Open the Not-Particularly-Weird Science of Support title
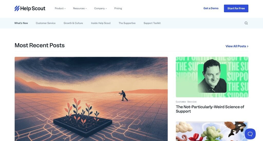The width and height of the screenshot is (263, 141). [210, 109]
